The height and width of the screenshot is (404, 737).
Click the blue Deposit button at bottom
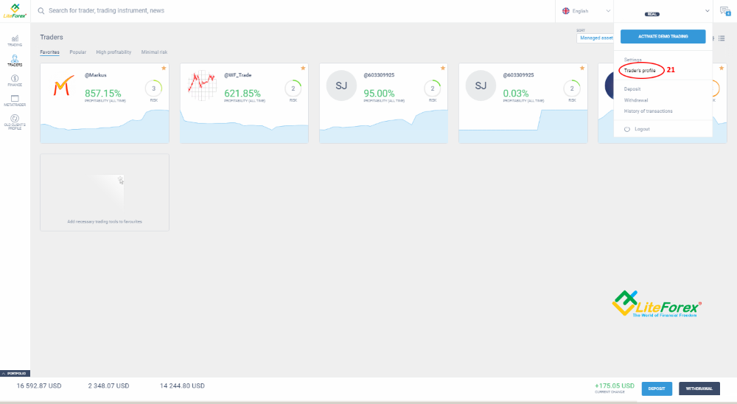click(x=657, y=389)
